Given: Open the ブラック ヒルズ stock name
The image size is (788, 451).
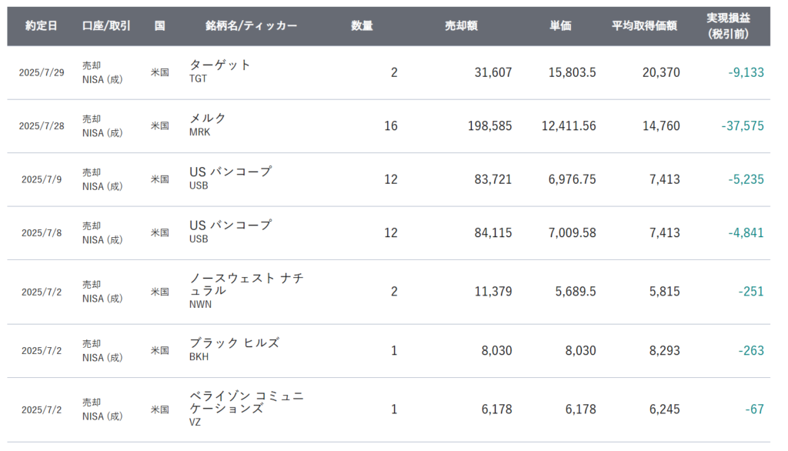Looking at the screenshot, I should (x=234, y=343).
